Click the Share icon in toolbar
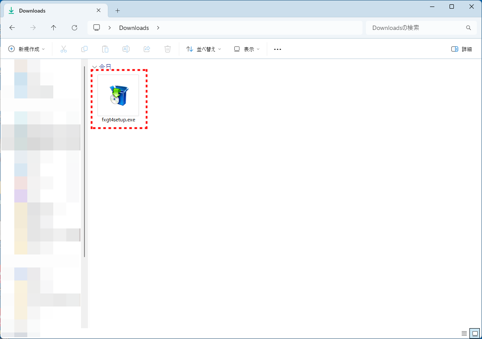This screenshot has width=482, height=339. point(147,49)
